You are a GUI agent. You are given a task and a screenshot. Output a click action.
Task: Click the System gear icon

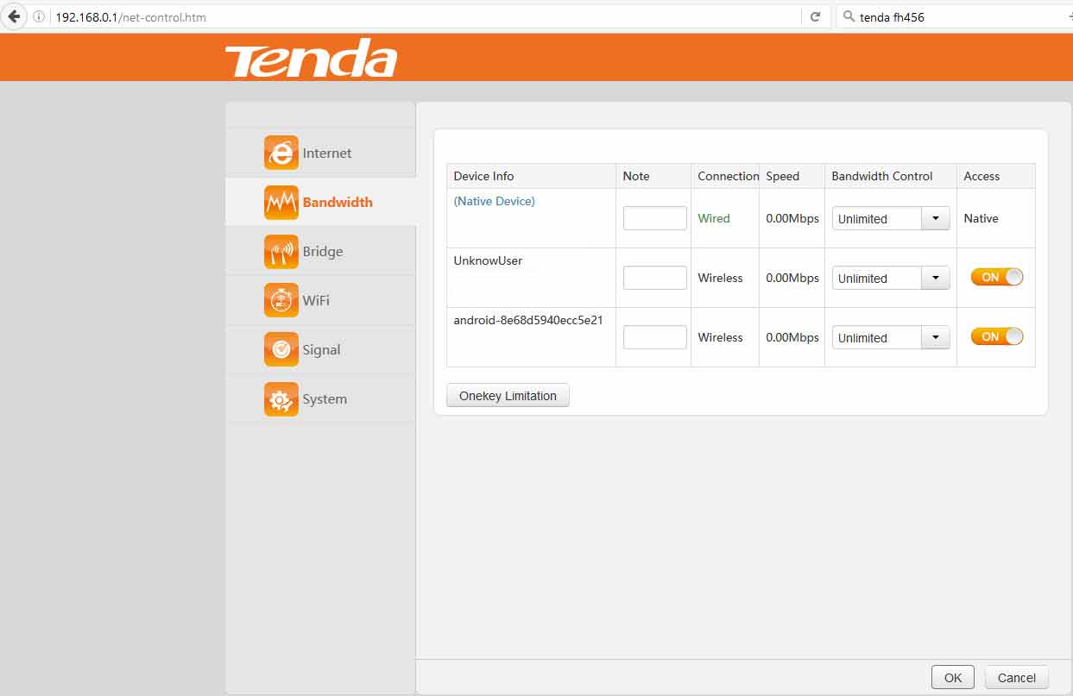tap(281, 398)
